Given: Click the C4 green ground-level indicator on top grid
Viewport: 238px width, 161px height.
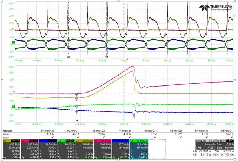Looking at the screenshot, I should (13, 43).
